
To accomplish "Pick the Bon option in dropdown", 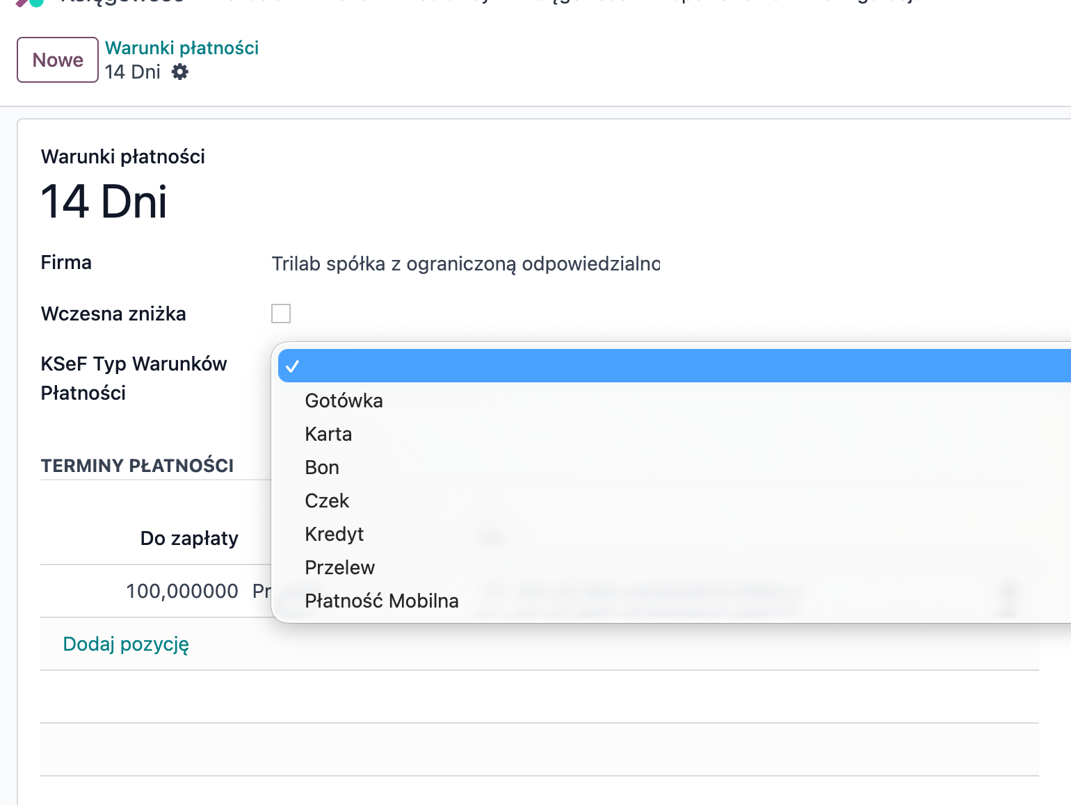I will coord(322,468).
